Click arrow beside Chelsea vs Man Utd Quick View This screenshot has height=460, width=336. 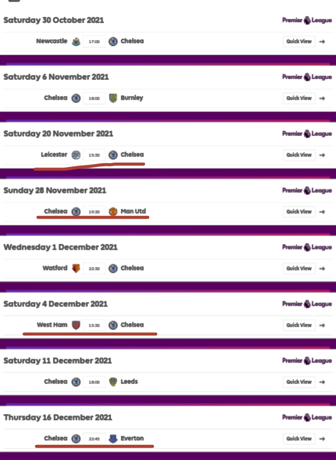pyautogui.click(x=322, y=212)
